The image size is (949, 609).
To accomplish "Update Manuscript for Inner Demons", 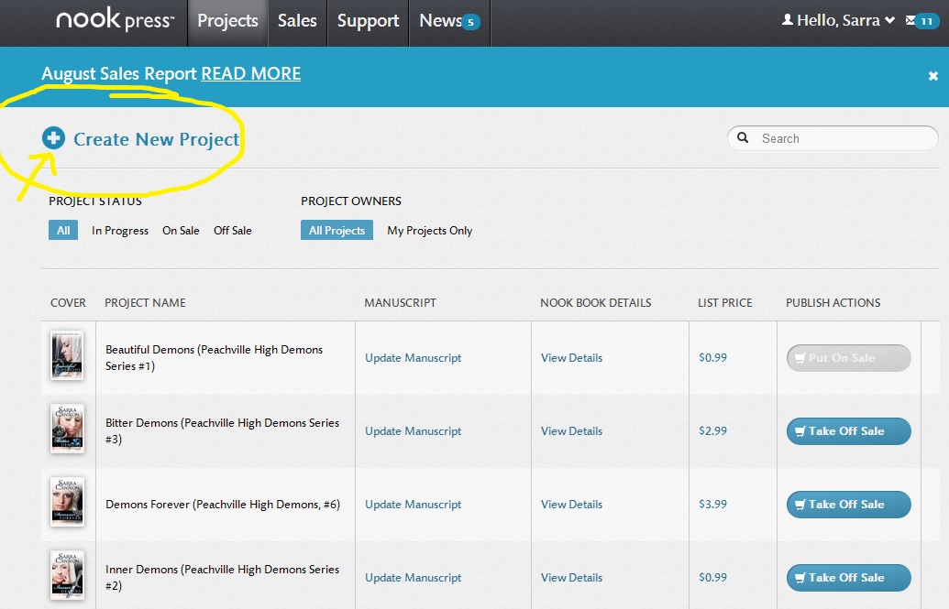I will 413,578.
